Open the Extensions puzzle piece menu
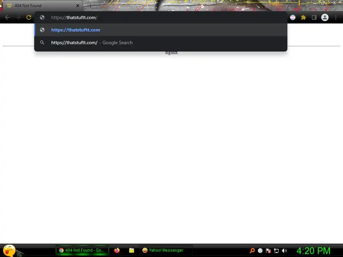Screen dimensions: 343x257 303,17
